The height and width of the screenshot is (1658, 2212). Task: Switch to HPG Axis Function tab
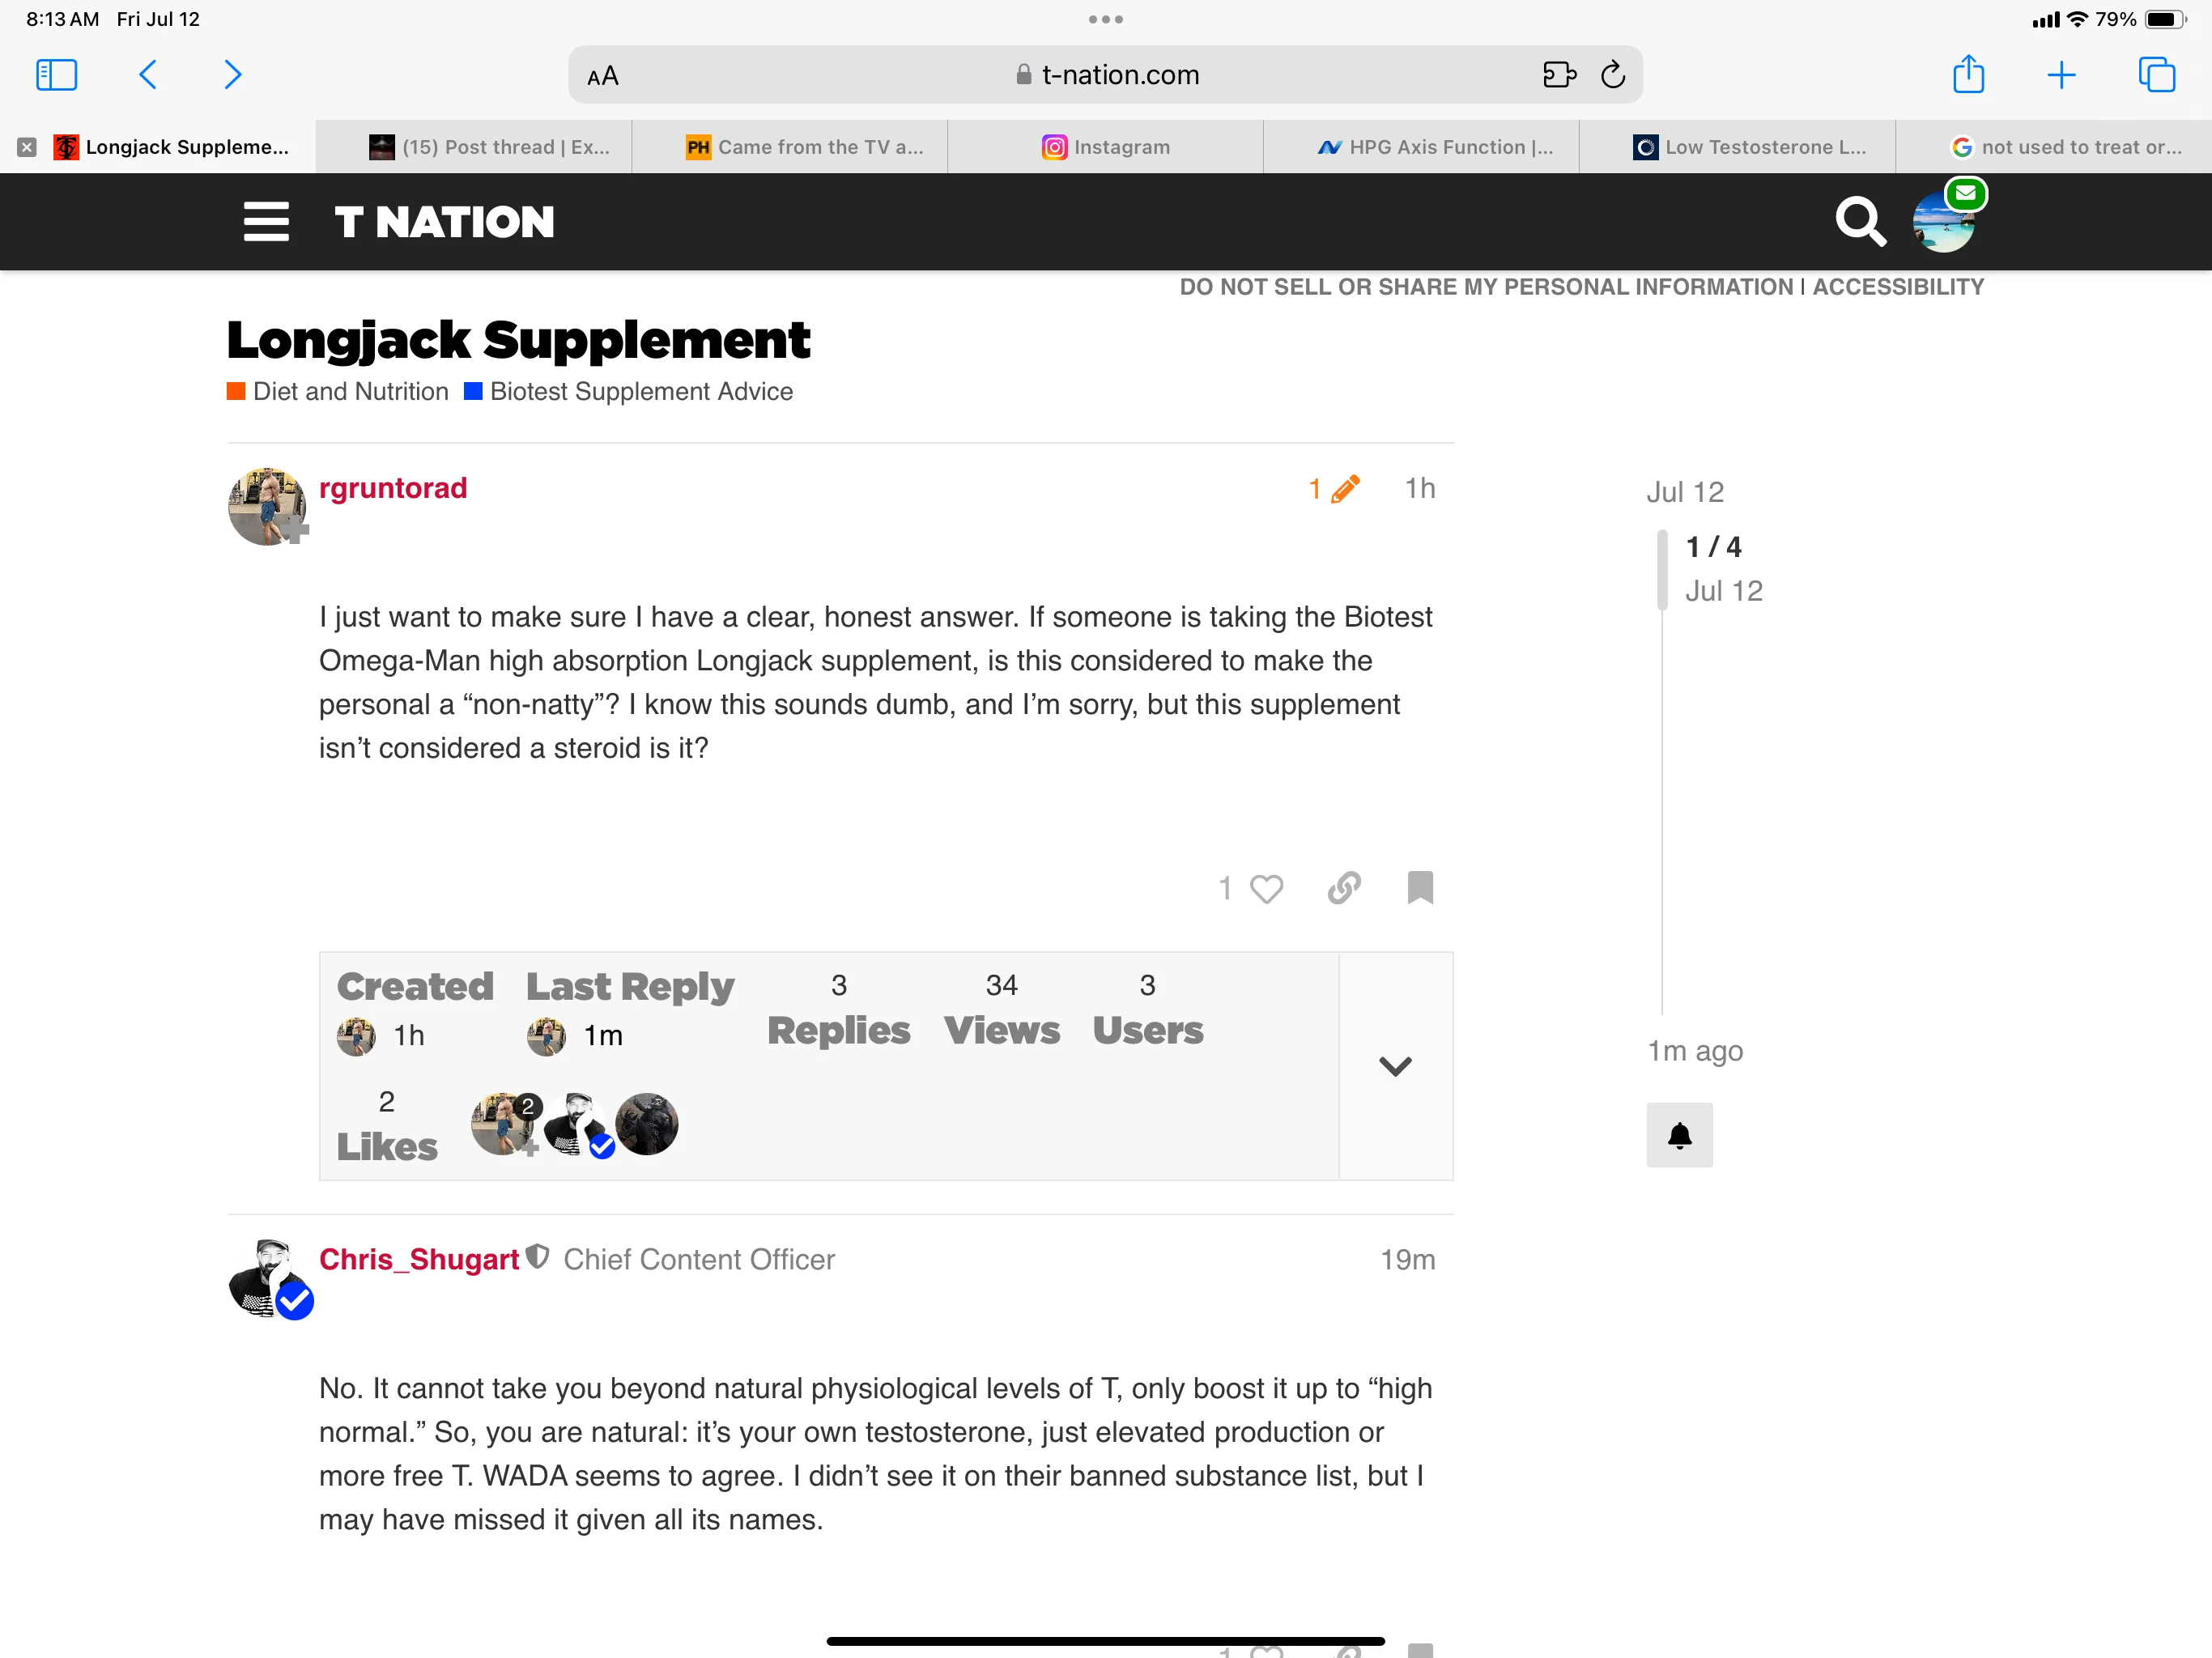(x=1421, y=147)
